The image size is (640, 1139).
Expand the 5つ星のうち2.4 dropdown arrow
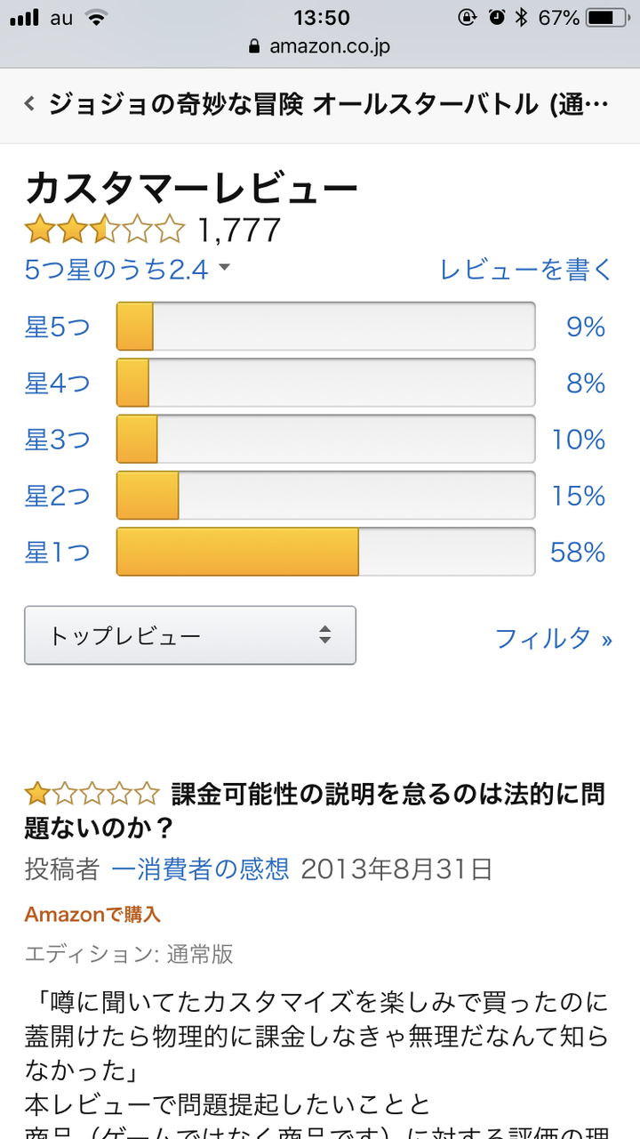pos(224,267)
